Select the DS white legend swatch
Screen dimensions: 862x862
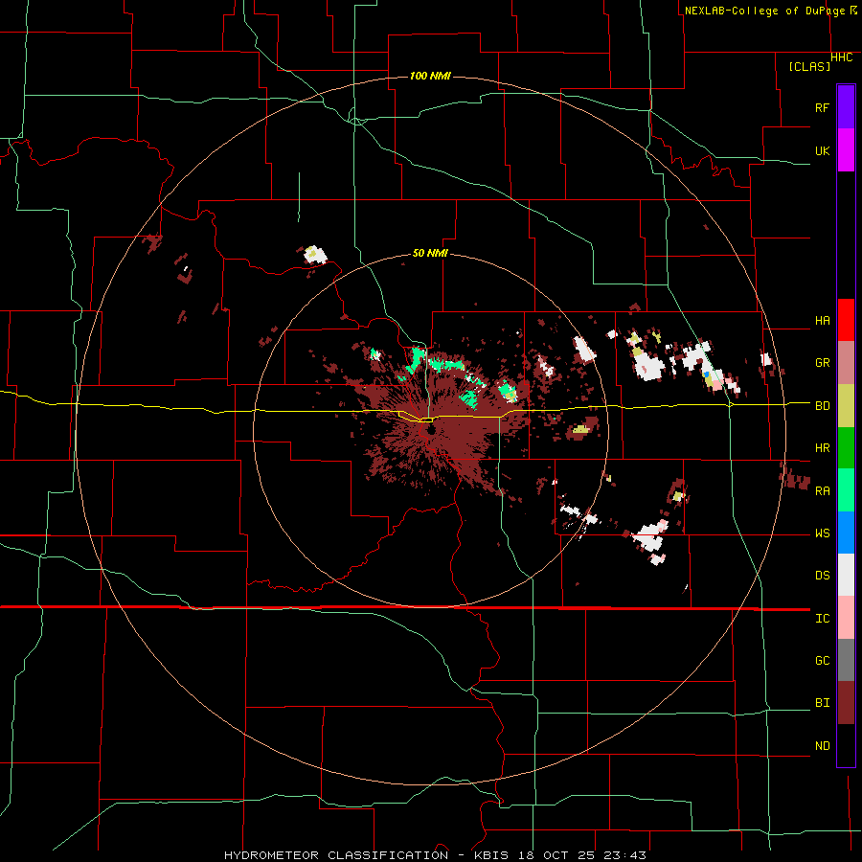(846, 575)
